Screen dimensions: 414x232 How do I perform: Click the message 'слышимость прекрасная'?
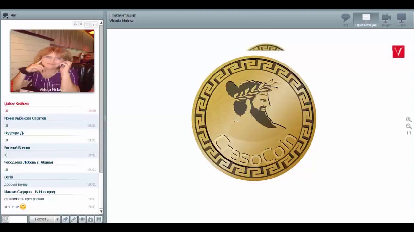pyautogui.click(x=24, y=199)
